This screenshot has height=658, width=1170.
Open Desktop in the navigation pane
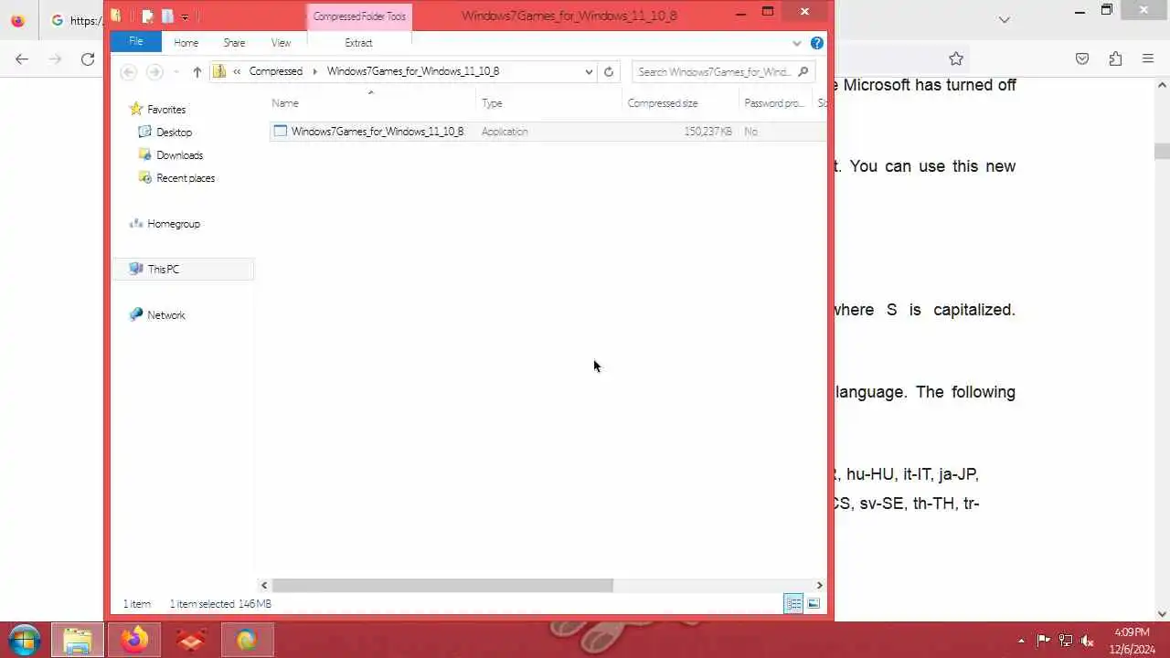pos(174,133)
